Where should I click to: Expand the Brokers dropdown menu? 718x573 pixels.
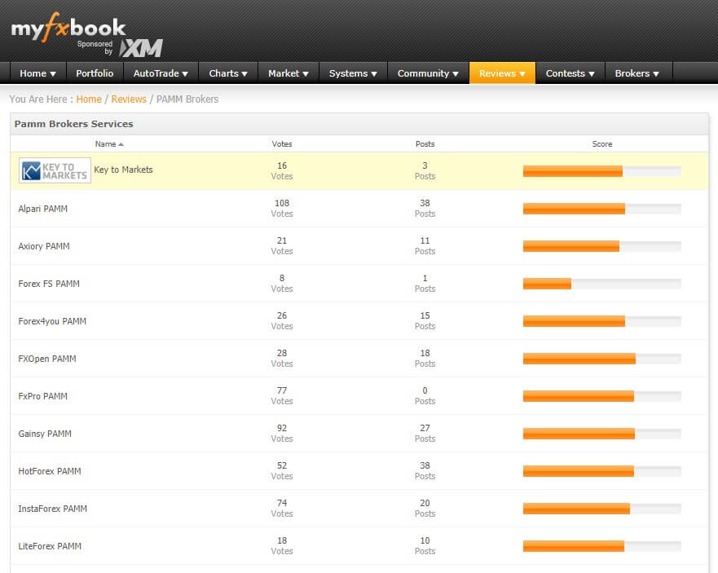click(x=637, y=73)
